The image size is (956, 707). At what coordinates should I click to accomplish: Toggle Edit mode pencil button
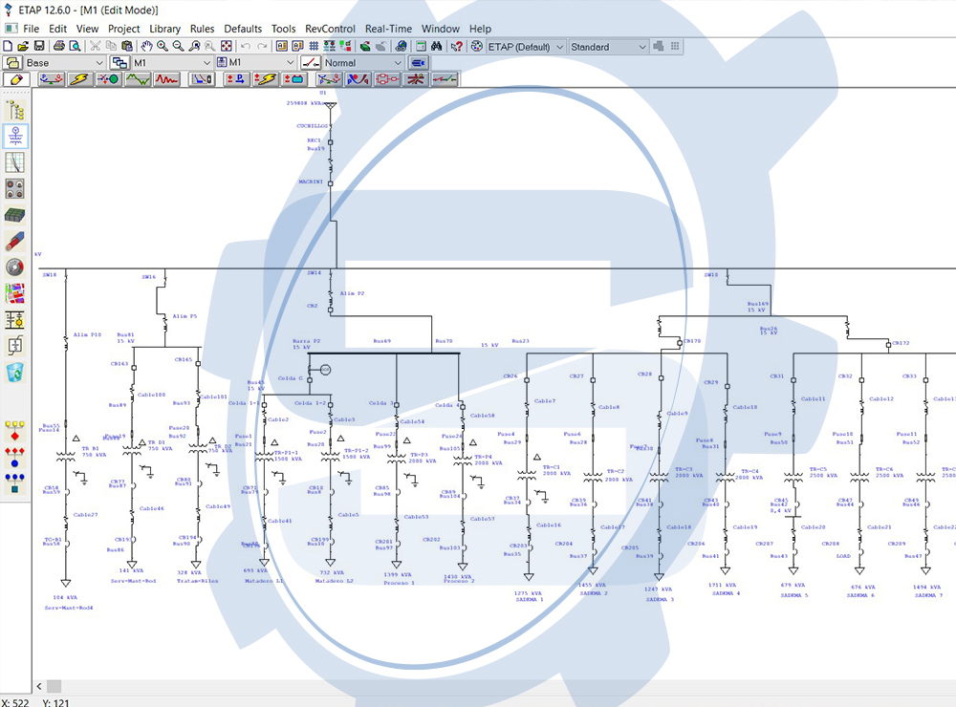[16, 79]
